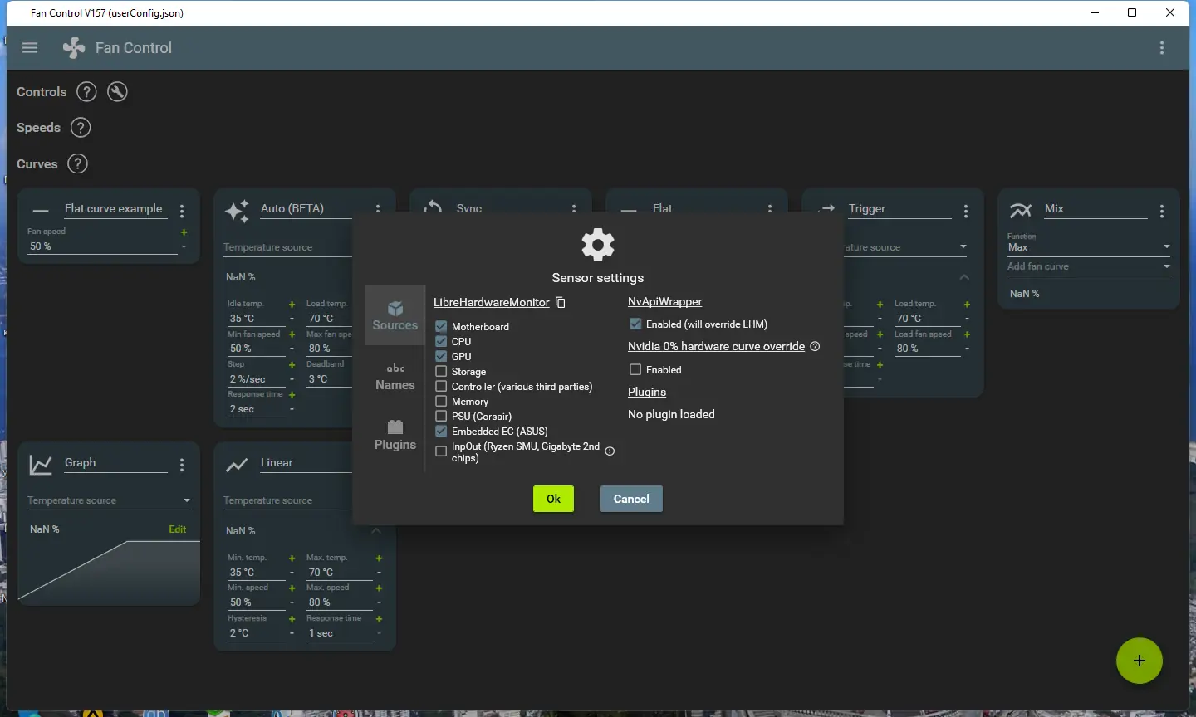This screenshot has height=717, width=1196.
Task: Click the Graph card chart icon
Action: click(x=41, y=465)
